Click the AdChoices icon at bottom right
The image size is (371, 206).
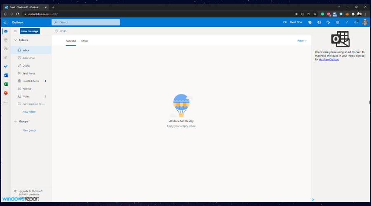click(313, 200)
